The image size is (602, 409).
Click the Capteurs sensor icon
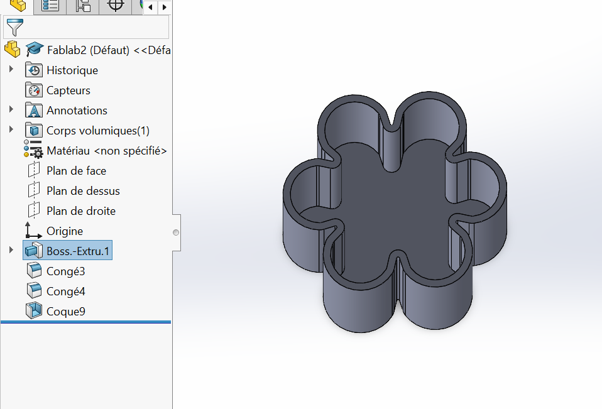[33, 90]
